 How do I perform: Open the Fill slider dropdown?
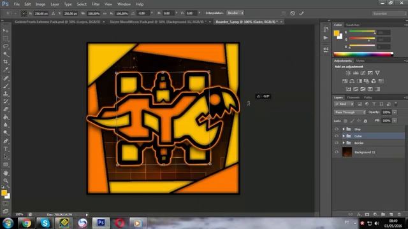tap(395, 121)
